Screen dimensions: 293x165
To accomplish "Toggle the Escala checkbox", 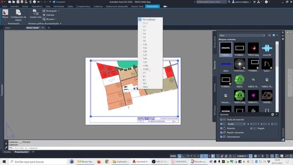I will click(221, 124).
